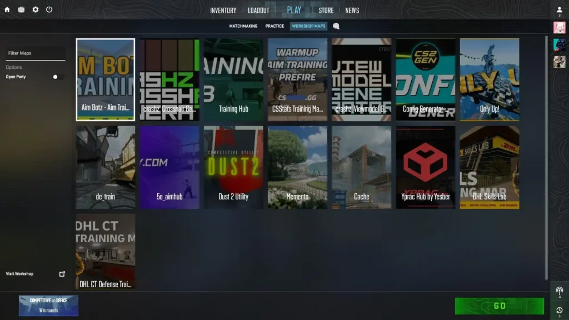569x320 pixels.
Task: Click the home icon in top-left
Action: [x=7, y=9]
